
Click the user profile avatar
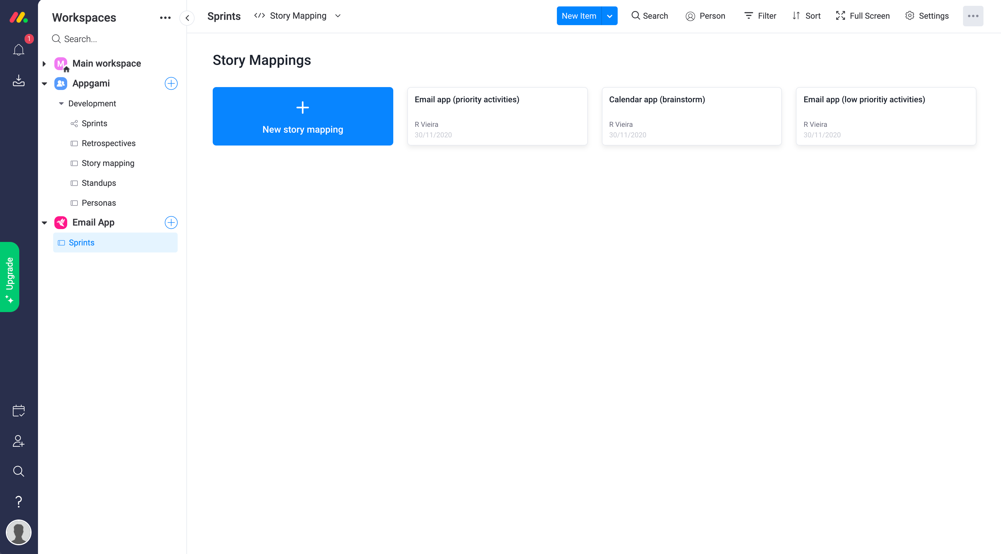point(18,532)
